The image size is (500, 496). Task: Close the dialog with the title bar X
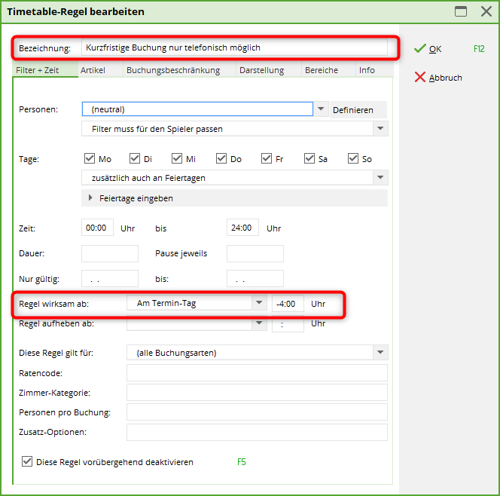[x=486, y=11]
